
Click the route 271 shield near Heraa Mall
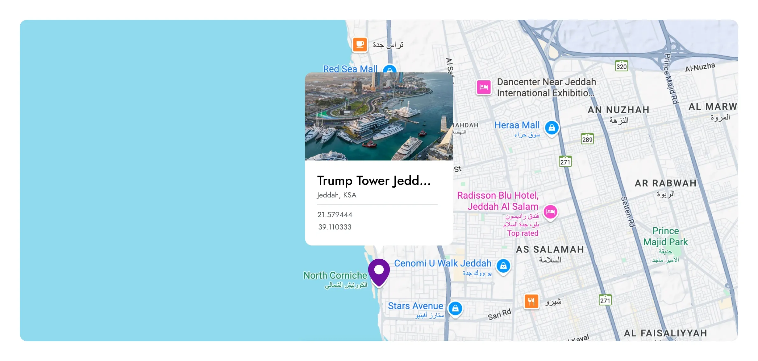click(x=565, y=161)
